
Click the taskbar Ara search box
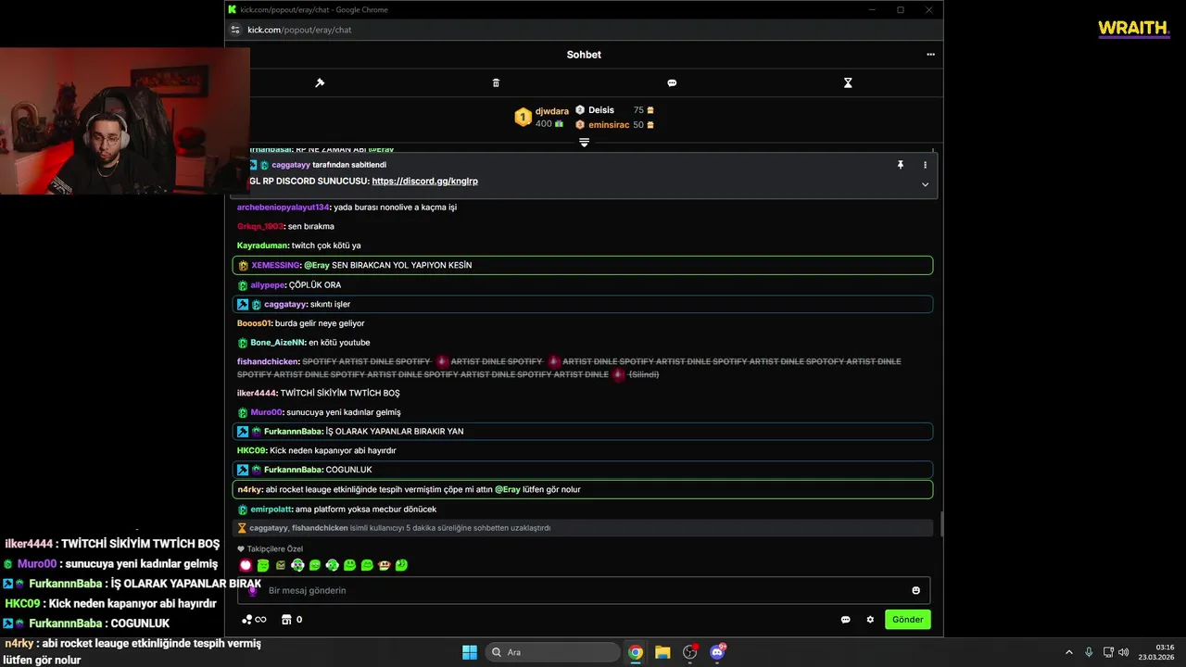[x=552, y=652]
